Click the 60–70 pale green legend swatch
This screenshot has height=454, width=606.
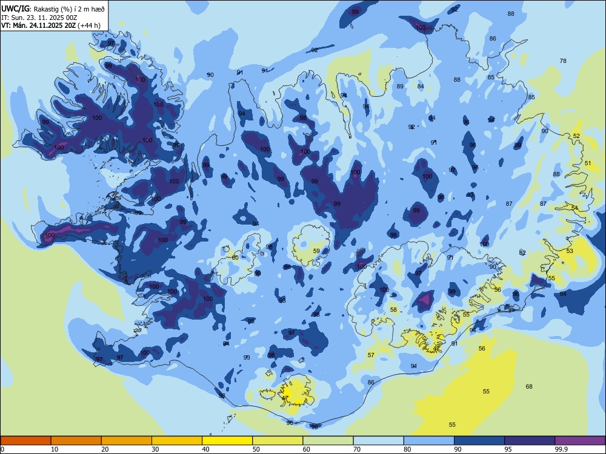click(328, 441)
